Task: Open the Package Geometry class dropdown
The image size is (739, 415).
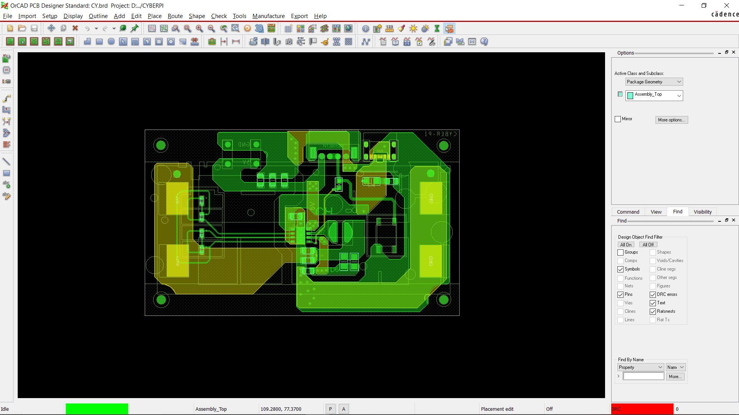Action: pos(654,82)
